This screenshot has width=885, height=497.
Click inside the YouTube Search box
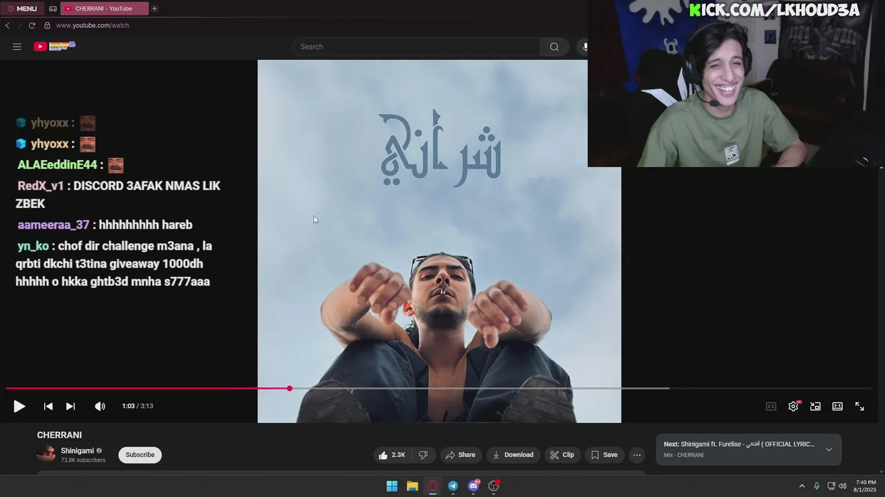pos(416,47)
